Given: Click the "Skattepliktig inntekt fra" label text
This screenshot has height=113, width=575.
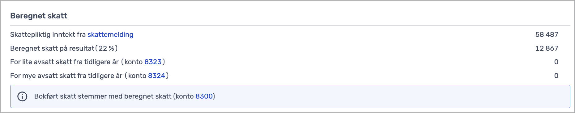Looking at the screenshot, I should (48, 35).
